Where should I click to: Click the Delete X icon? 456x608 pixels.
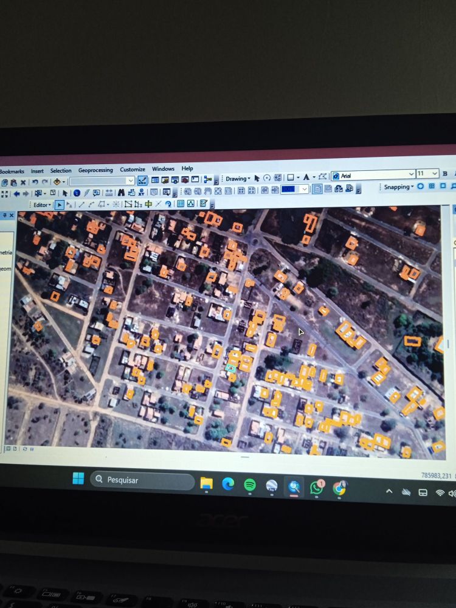23,182
